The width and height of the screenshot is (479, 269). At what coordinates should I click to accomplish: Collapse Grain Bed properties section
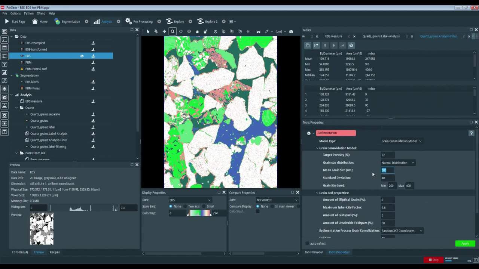[x=317, y=193]
